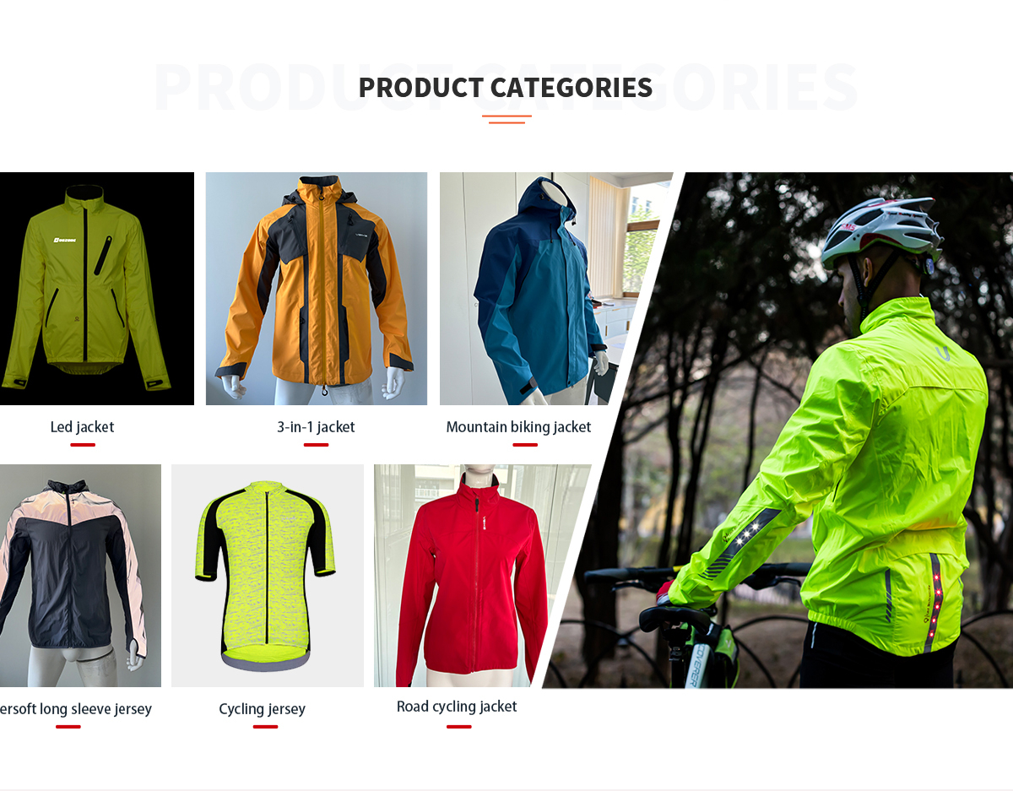This screenshot has height=791, width=1013.
Task: Click red underline under Mountain biking jacket
Action: (x=524, y=445)
